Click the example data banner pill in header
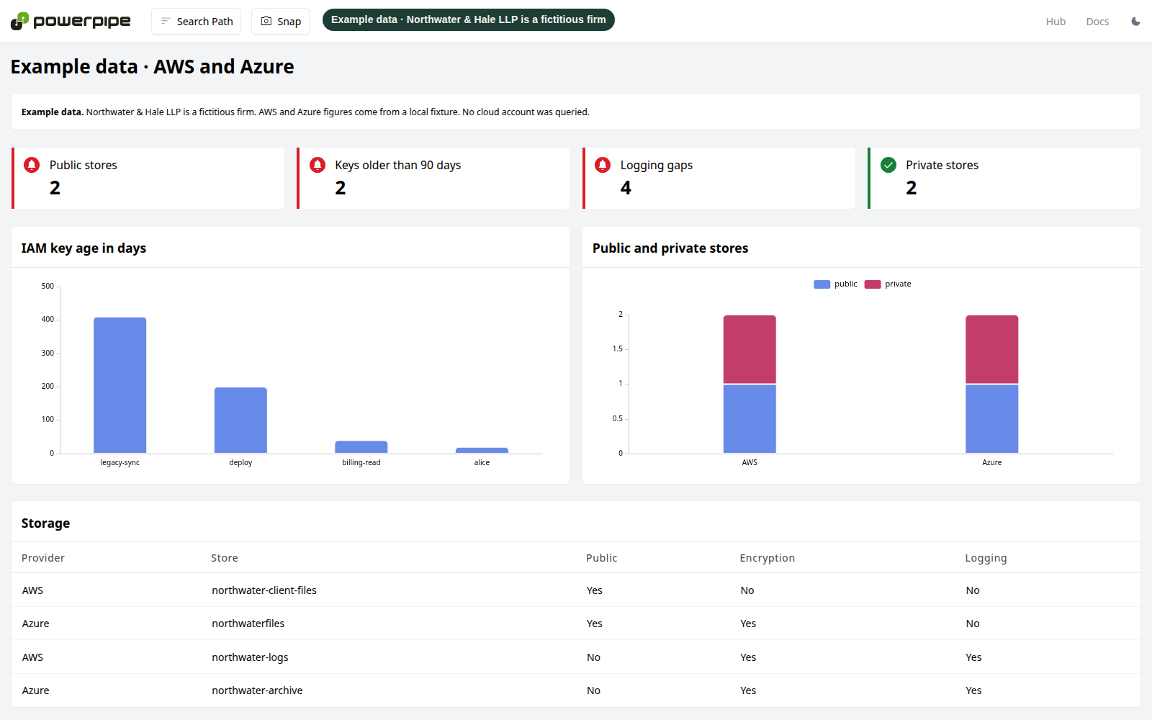 click(469, 20)
